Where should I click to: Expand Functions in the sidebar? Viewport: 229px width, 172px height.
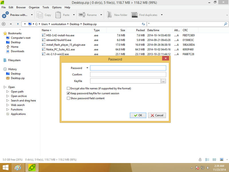[8, 110]
